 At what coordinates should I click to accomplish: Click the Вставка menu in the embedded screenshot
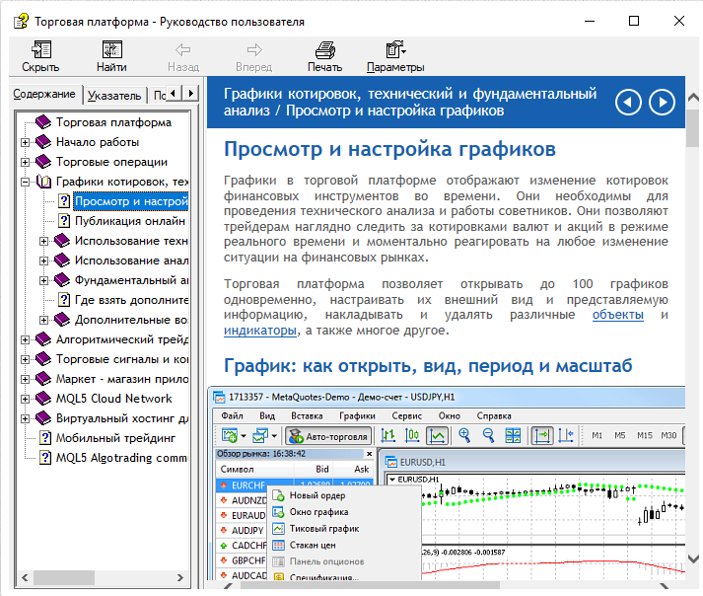point(307,416)
